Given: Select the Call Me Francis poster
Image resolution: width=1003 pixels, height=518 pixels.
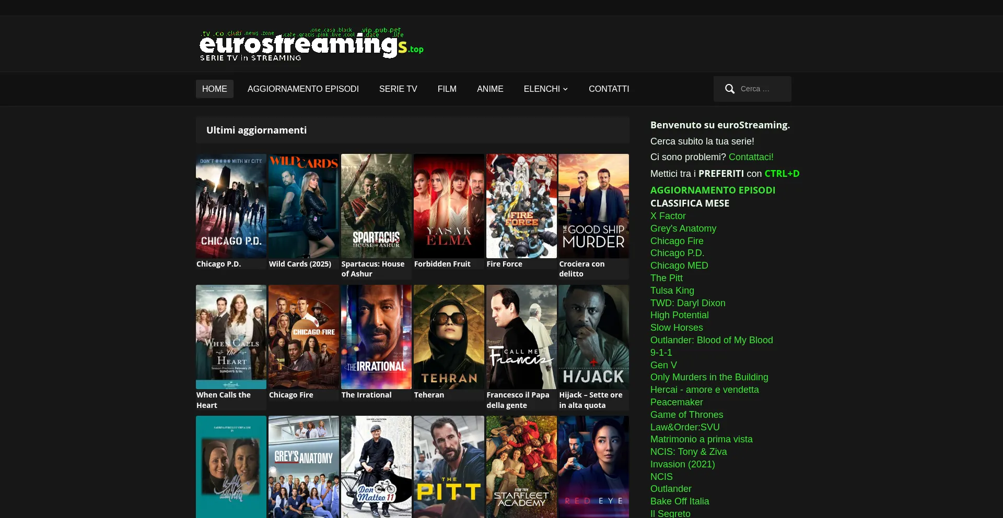Looking at the screenshot, I should tap(521, 337).
